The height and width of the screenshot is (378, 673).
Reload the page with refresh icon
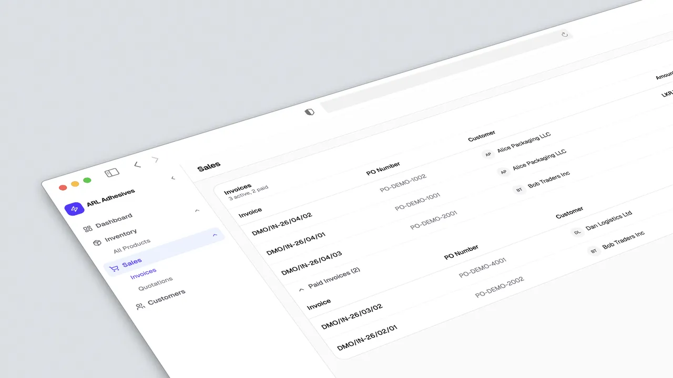pyautogui.click(x=565, y=34)
